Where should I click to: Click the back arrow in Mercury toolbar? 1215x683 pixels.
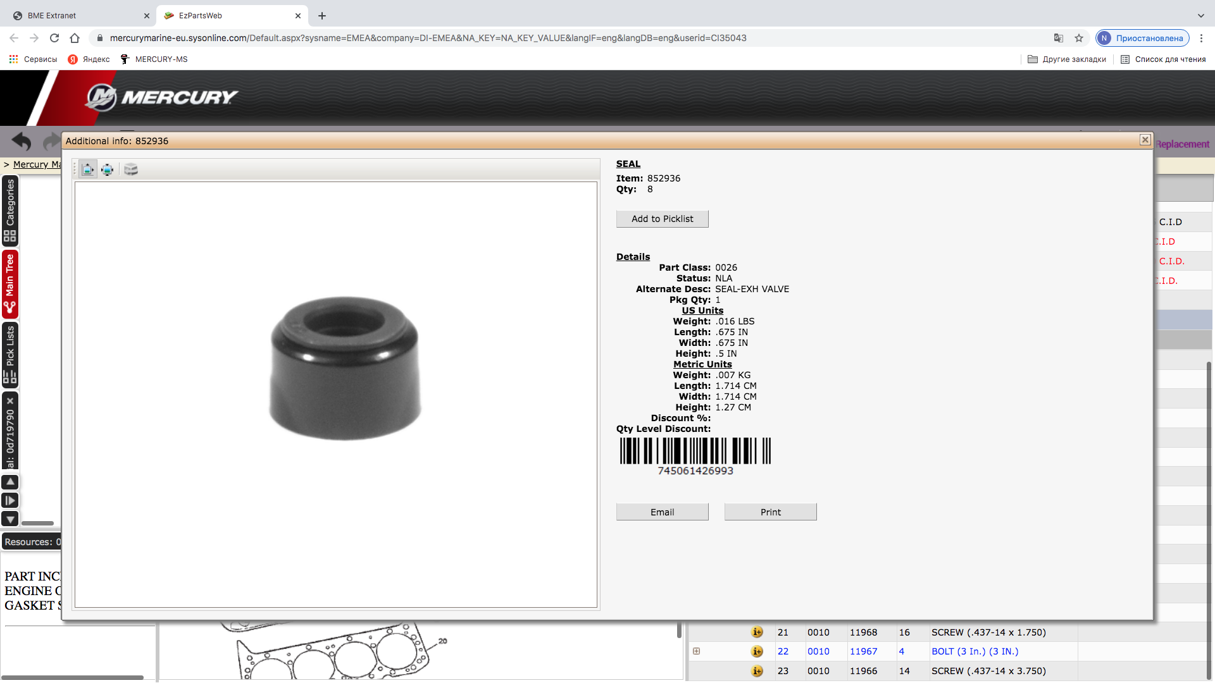click(x=22, y=142)
